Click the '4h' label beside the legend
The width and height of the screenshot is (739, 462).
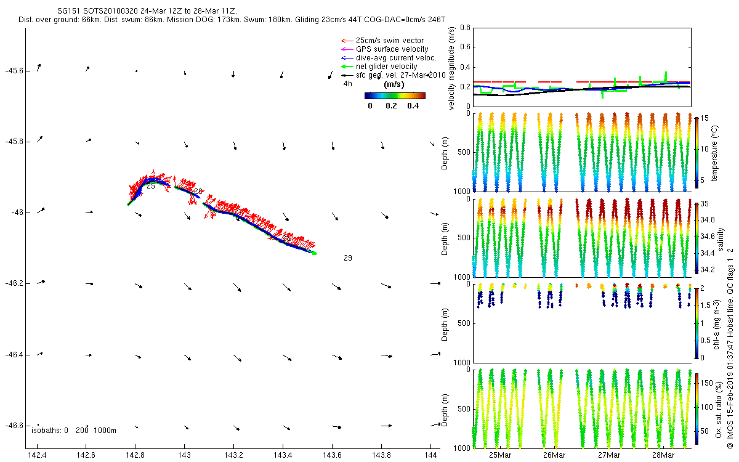(x=348, y=84)
